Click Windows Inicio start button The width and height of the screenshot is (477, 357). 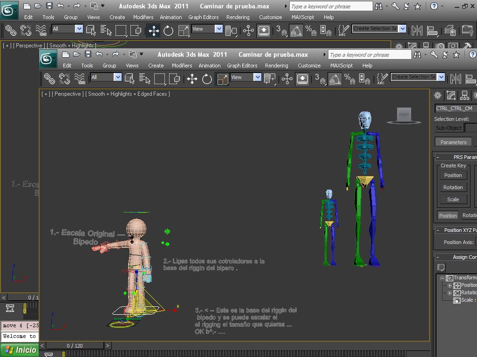[x=20, y=350]
